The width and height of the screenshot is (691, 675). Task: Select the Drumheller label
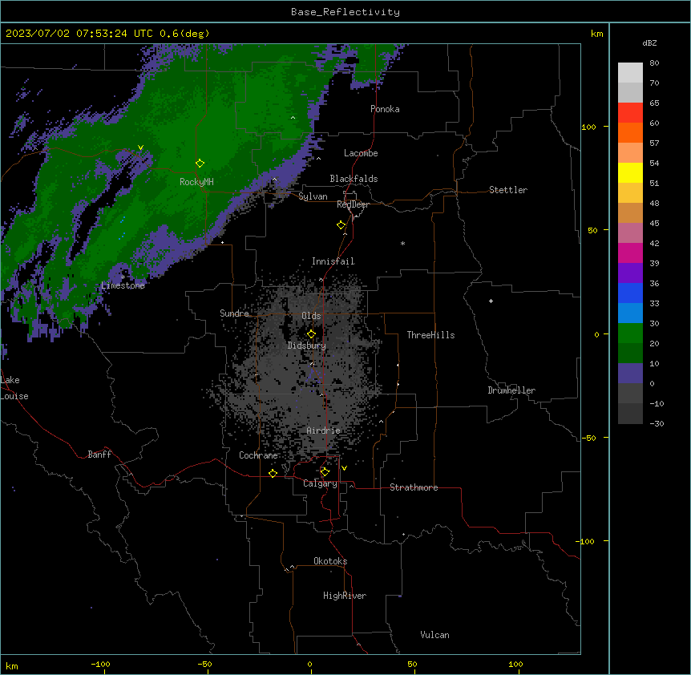511,390
